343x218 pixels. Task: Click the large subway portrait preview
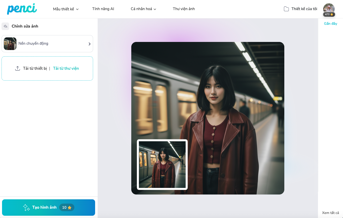tap(223, 101)
